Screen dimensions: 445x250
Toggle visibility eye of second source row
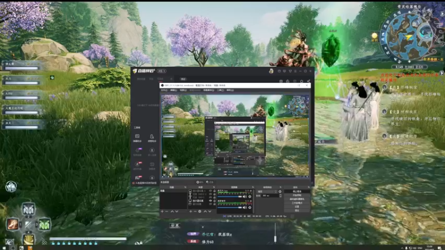click(x=210, y=194)
